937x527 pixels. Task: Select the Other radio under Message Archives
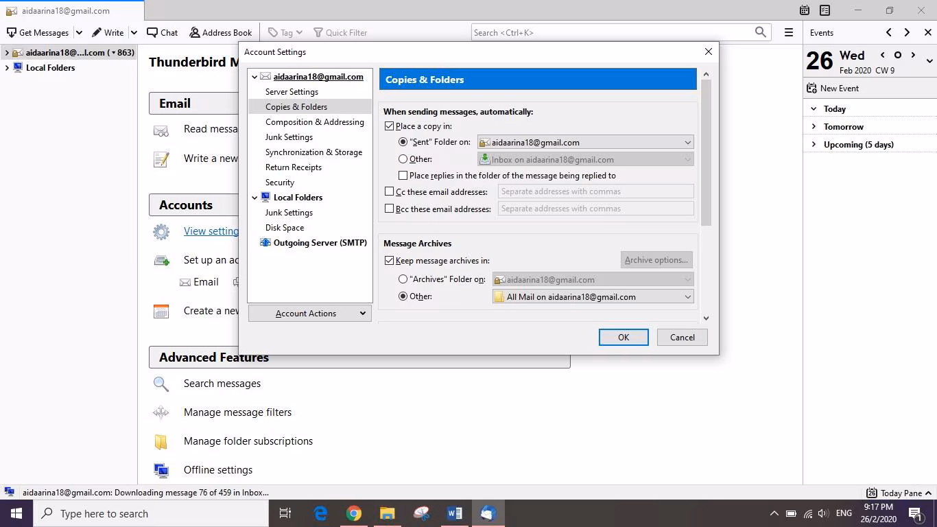(403, 296)
